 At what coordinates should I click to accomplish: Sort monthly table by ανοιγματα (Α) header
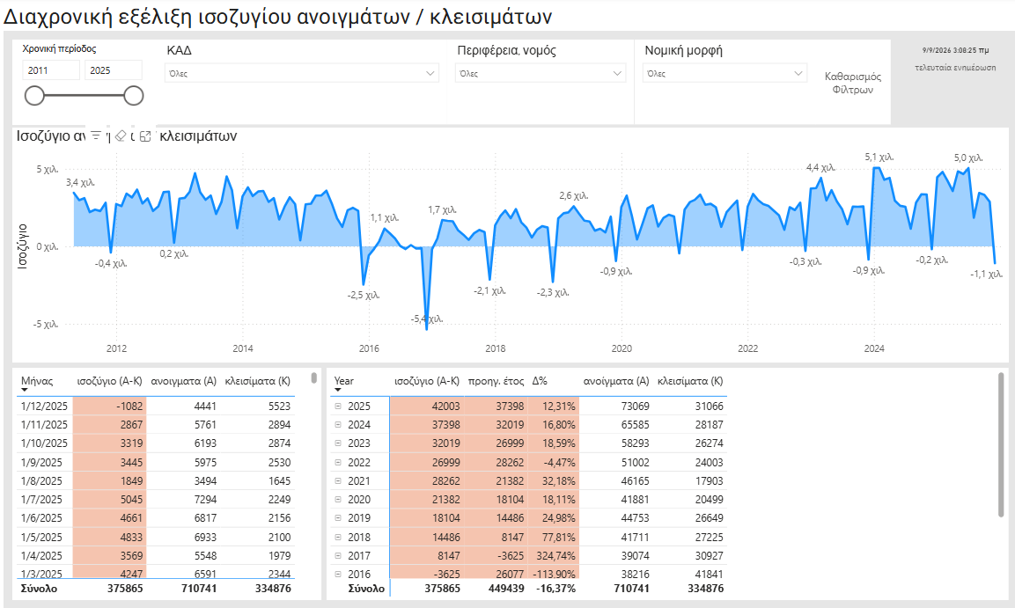[x=184, y=381]
